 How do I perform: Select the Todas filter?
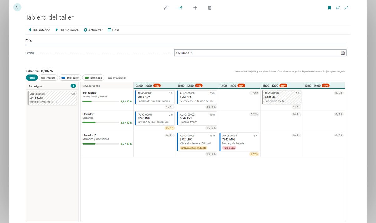(32, 78)
